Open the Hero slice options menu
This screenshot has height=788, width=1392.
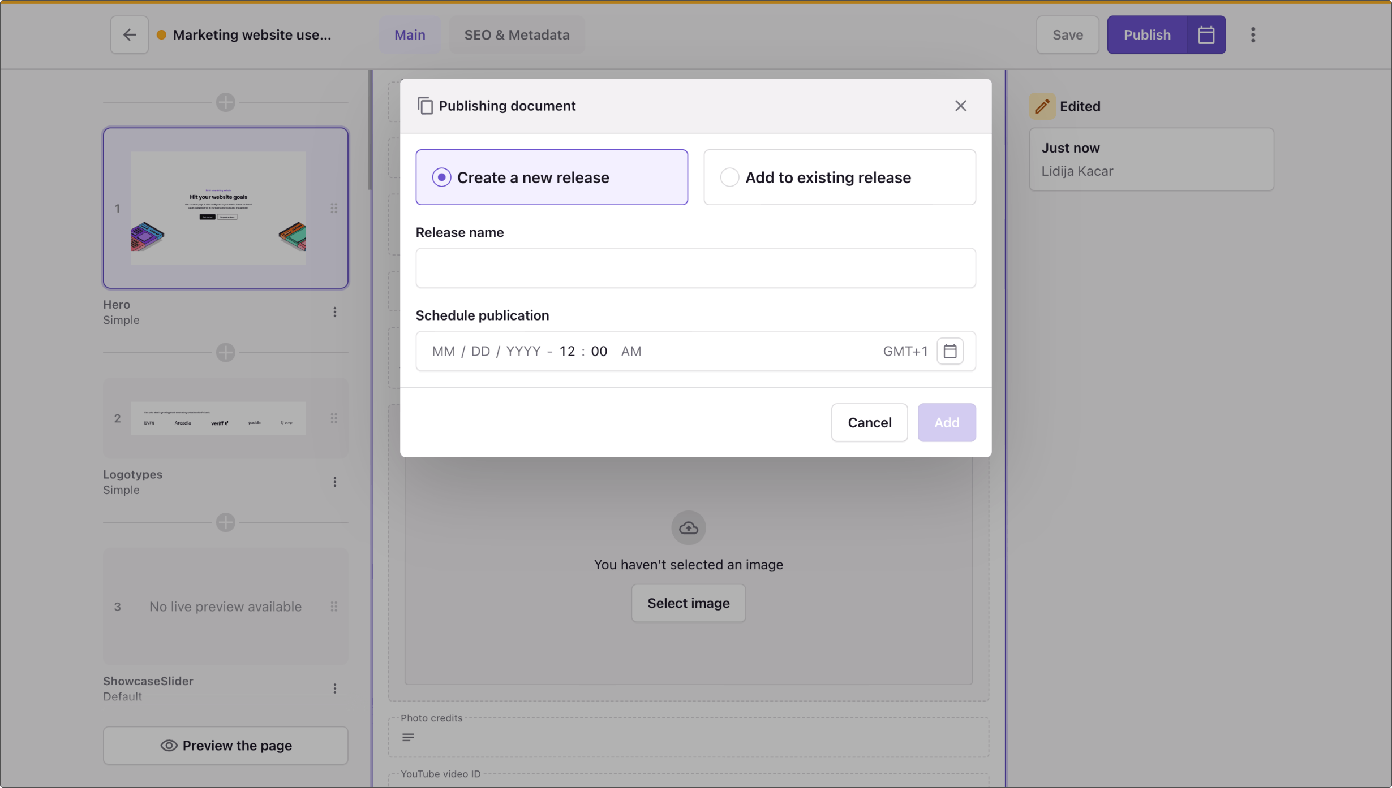[334, 312]
